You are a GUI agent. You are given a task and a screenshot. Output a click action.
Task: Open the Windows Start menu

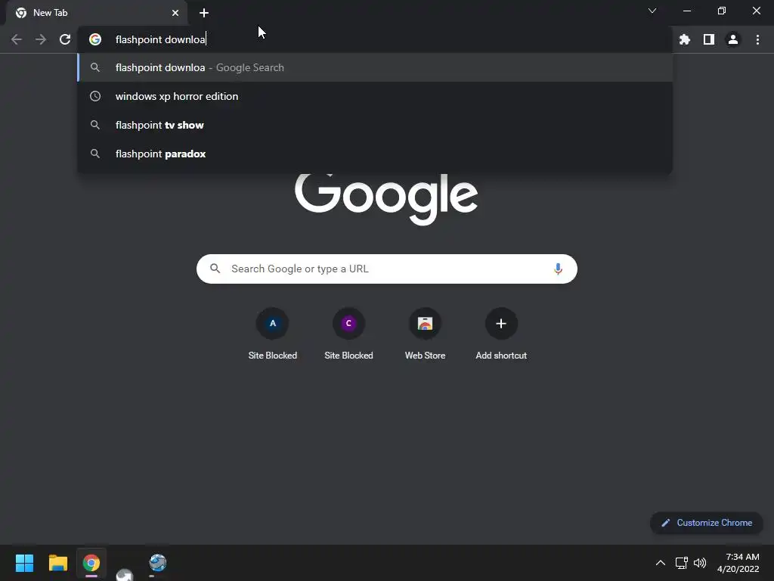point(24,563)
